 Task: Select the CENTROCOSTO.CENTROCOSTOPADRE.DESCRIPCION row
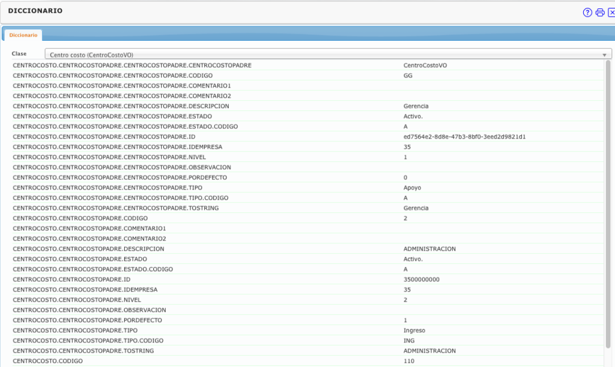tap(88, 249)
